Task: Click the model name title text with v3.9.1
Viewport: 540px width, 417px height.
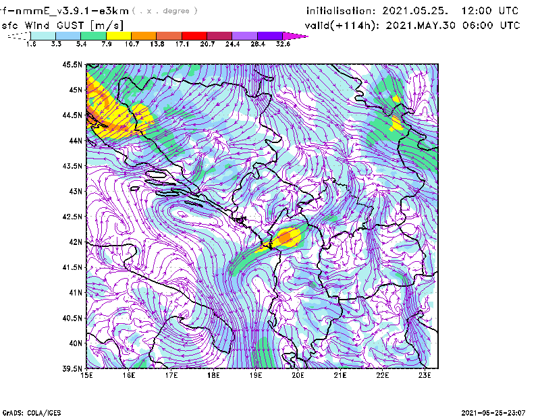Action: pos(65,11)
